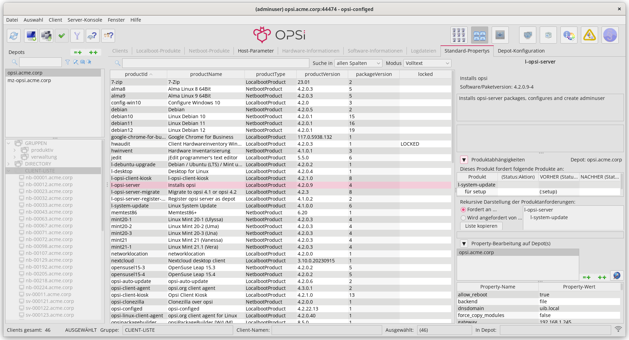Select client nb-00043.acme.corp in tree

(49, 212)
